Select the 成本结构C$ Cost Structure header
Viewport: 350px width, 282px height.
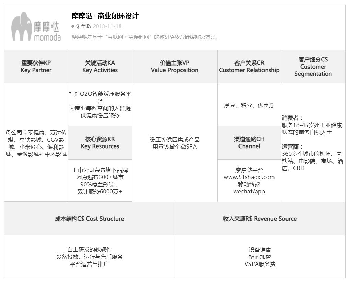click(90, 219)
